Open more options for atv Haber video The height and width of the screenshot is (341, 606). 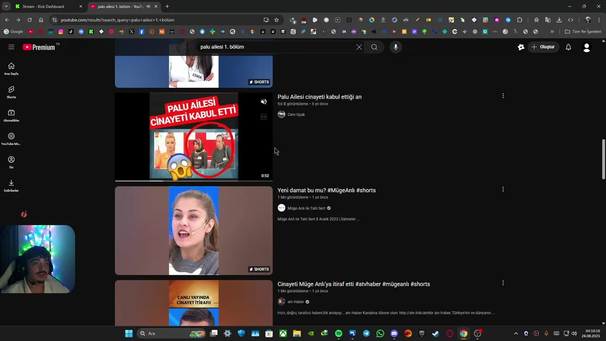click(x=503, y=283)
